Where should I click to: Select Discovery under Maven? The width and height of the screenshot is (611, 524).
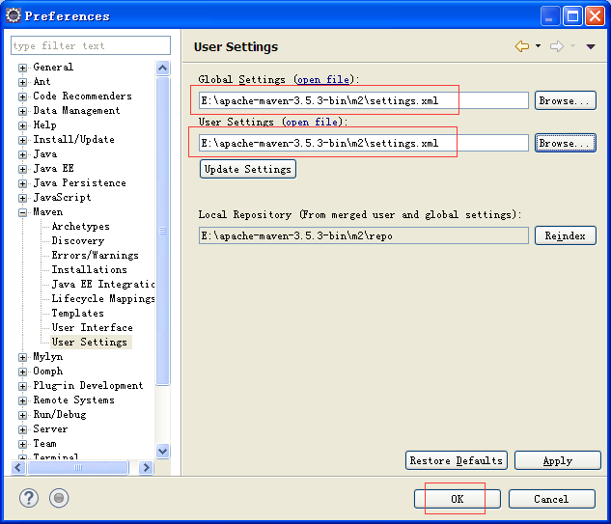click(78, 240)
